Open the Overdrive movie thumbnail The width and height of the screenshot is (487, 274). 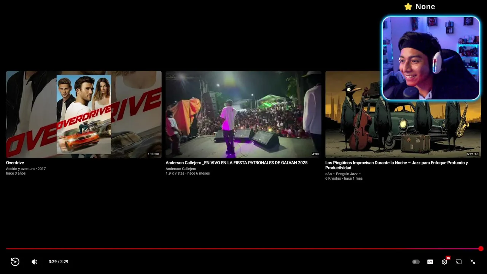click(x=84, y=114)
